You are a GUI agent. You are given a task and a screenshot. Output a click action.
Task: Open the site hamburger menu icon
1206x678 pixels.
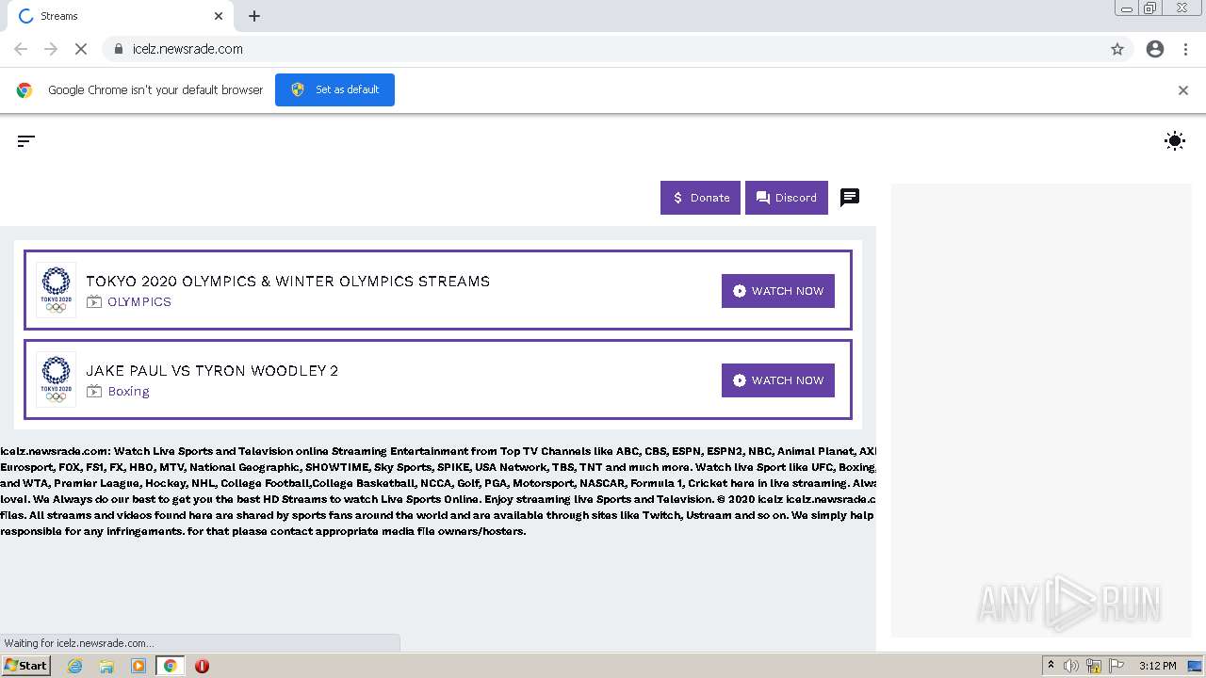pos(25,141)
